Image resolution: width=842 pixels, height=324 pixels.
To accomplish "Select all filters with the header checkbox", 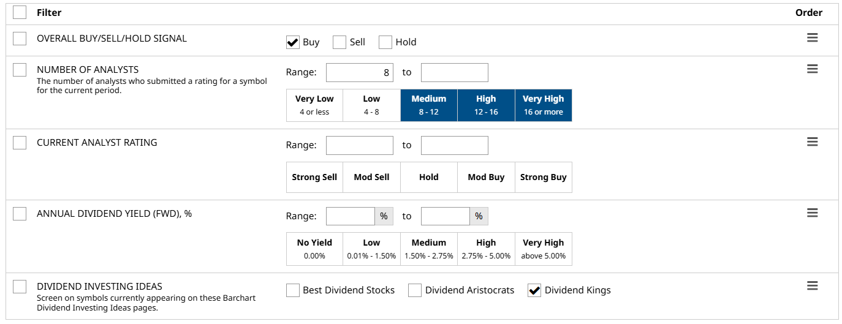I will pyautogui.click(x=20, y=12).
